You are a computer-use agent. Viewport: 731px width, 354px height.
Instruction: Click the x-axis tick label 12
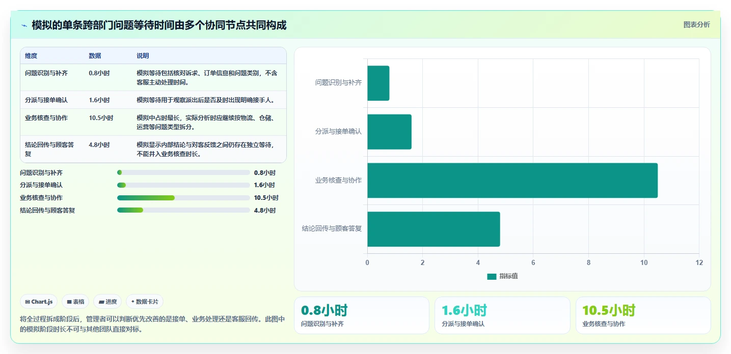(x=699, y=262)
